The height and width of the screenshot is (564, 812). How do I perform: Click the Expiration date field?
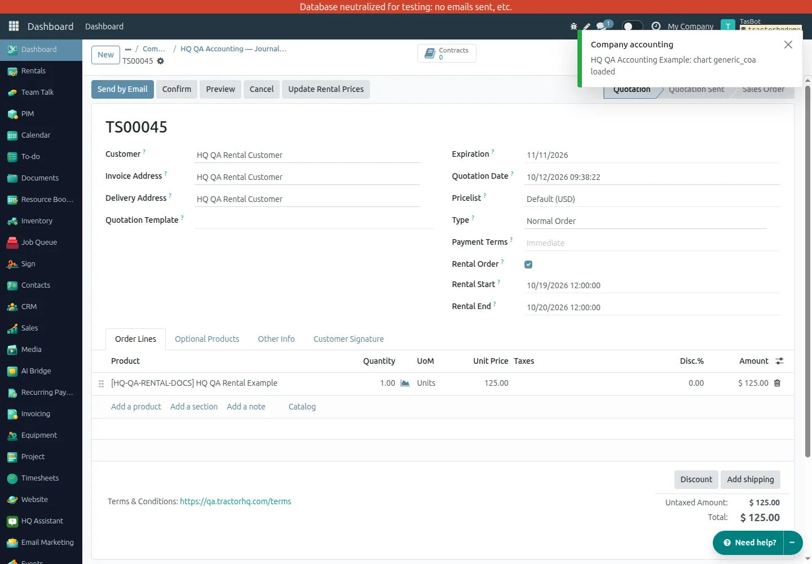click(x=652, y=155)
